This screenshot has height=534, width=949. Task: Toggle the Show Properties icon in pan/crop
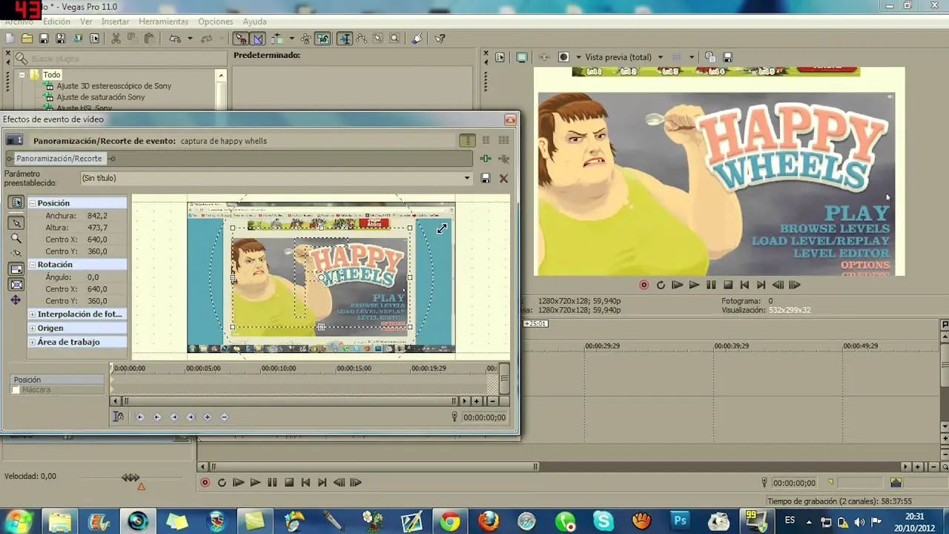click(x=16, y=203)
